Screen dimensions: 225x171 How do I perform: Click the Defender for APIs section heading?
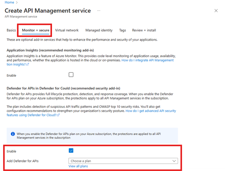[x=63, y=88]
